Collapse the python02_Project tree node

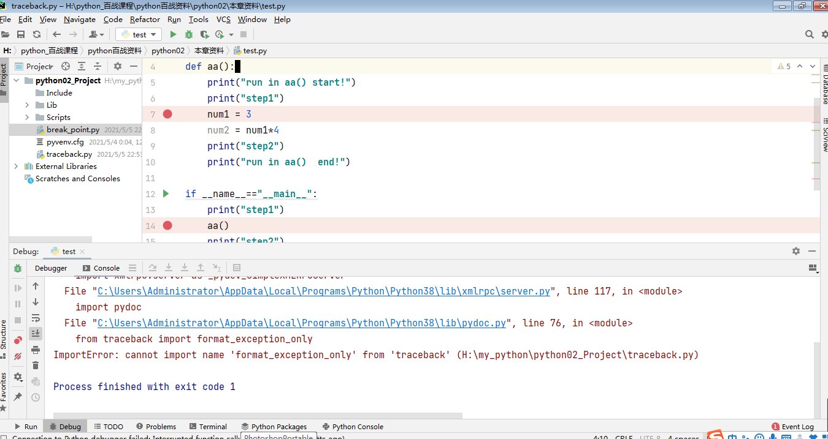[17, 80]
